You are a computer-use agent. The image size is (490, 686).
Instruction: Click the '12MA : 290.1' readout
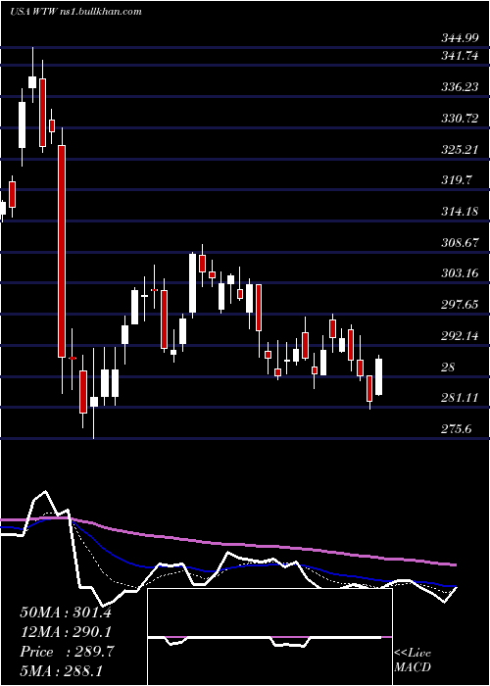[x=66, y=632]
